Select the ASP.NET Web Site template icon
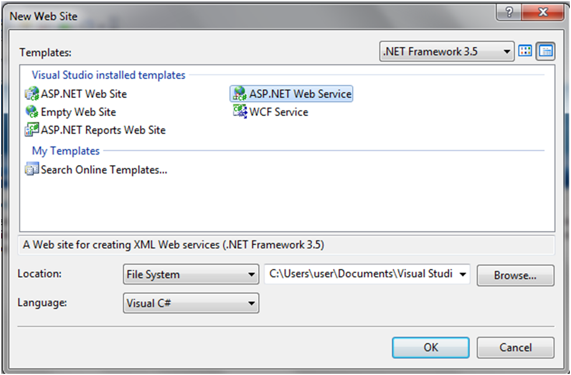Viewport: 571px width, 375px height. (31, 94)
